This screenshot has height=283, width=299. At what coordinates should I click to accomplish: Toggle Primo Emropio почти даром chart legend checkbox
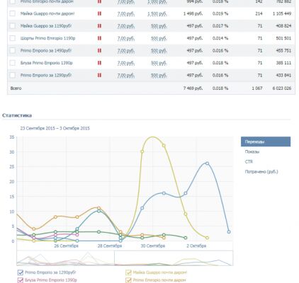[x=128, y=280]
